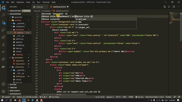The height and width of the screenshot is (102, 182).
Task: Click the Open Changes compare icon
Action: [x=165, y=7]
